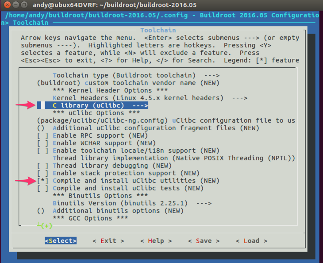Screen dimensions: 323x263
Task: Check Compile and install uClibc tests
Action: [x=42, y=188]
